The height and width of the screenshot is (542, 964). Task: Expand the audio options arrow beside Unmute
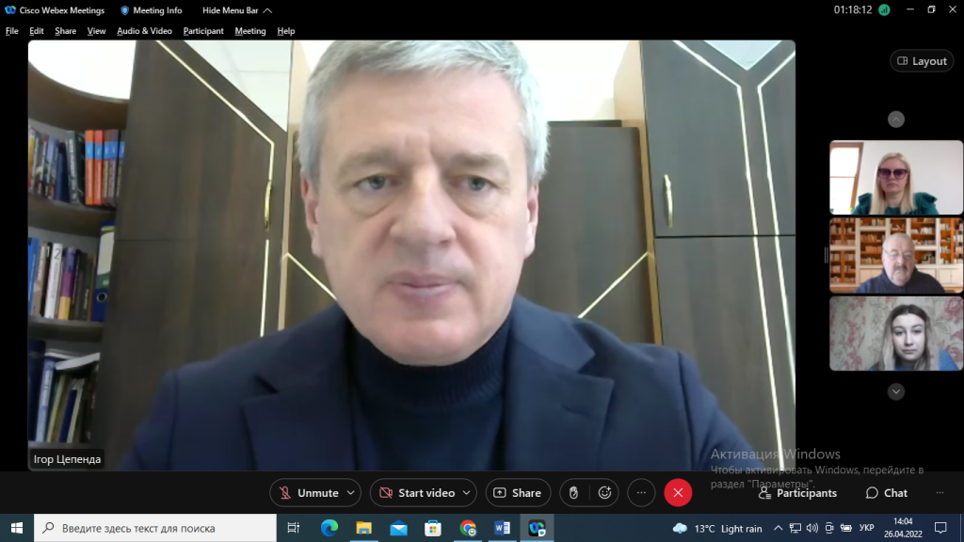pos(352,493)
